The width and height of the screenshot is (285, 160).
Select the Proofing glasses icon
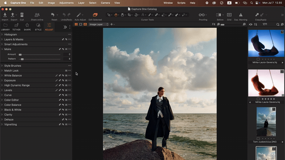click(202, 15)
